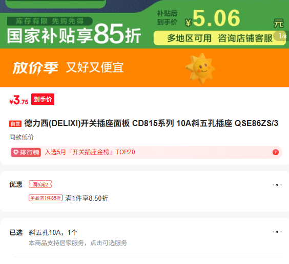Tap the ¥3.75 price display
This screenshot has height=264, width=289.
[19, 100]
